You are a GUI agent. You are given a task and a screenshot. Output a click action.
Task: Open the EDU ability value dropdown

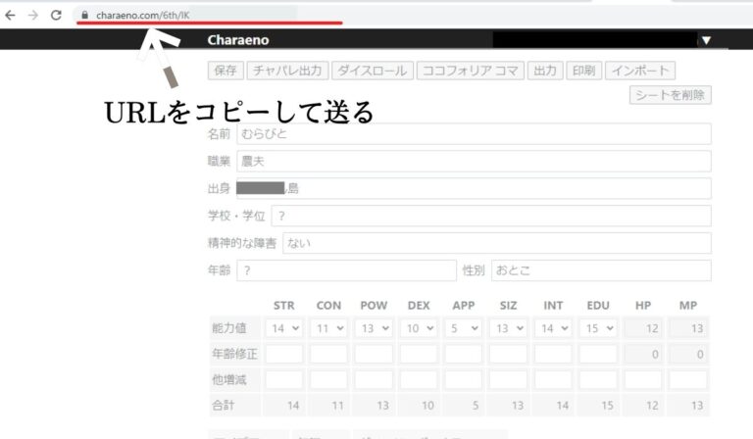(x=598, y=328)
